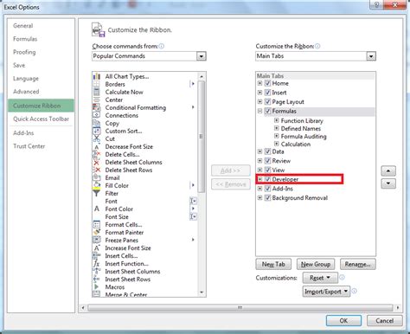Select the Delete Sheet Rows icon
The image size is (410, 334).
pos(97,170)
